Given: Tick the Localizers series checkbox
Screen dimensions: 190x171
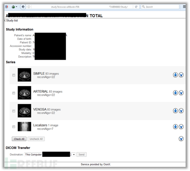Looking at the screenshot, I should click(x=14, y=127).
